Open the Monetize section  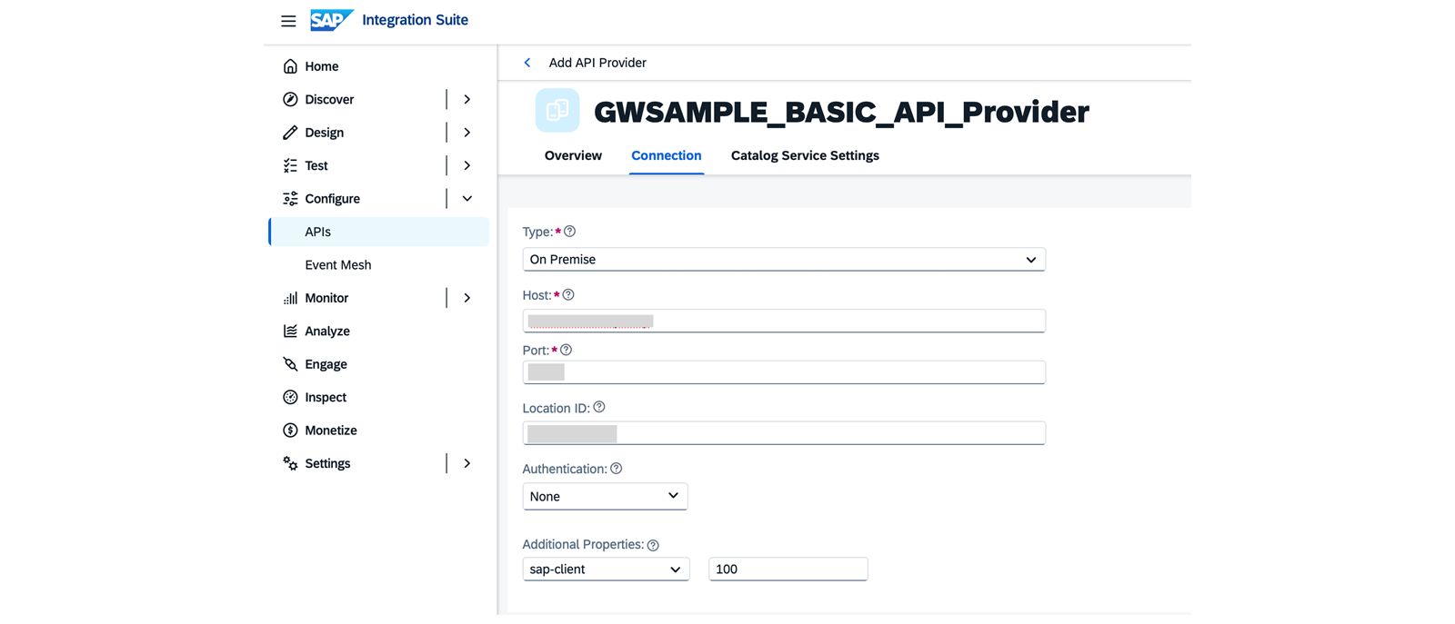(331, 431)
